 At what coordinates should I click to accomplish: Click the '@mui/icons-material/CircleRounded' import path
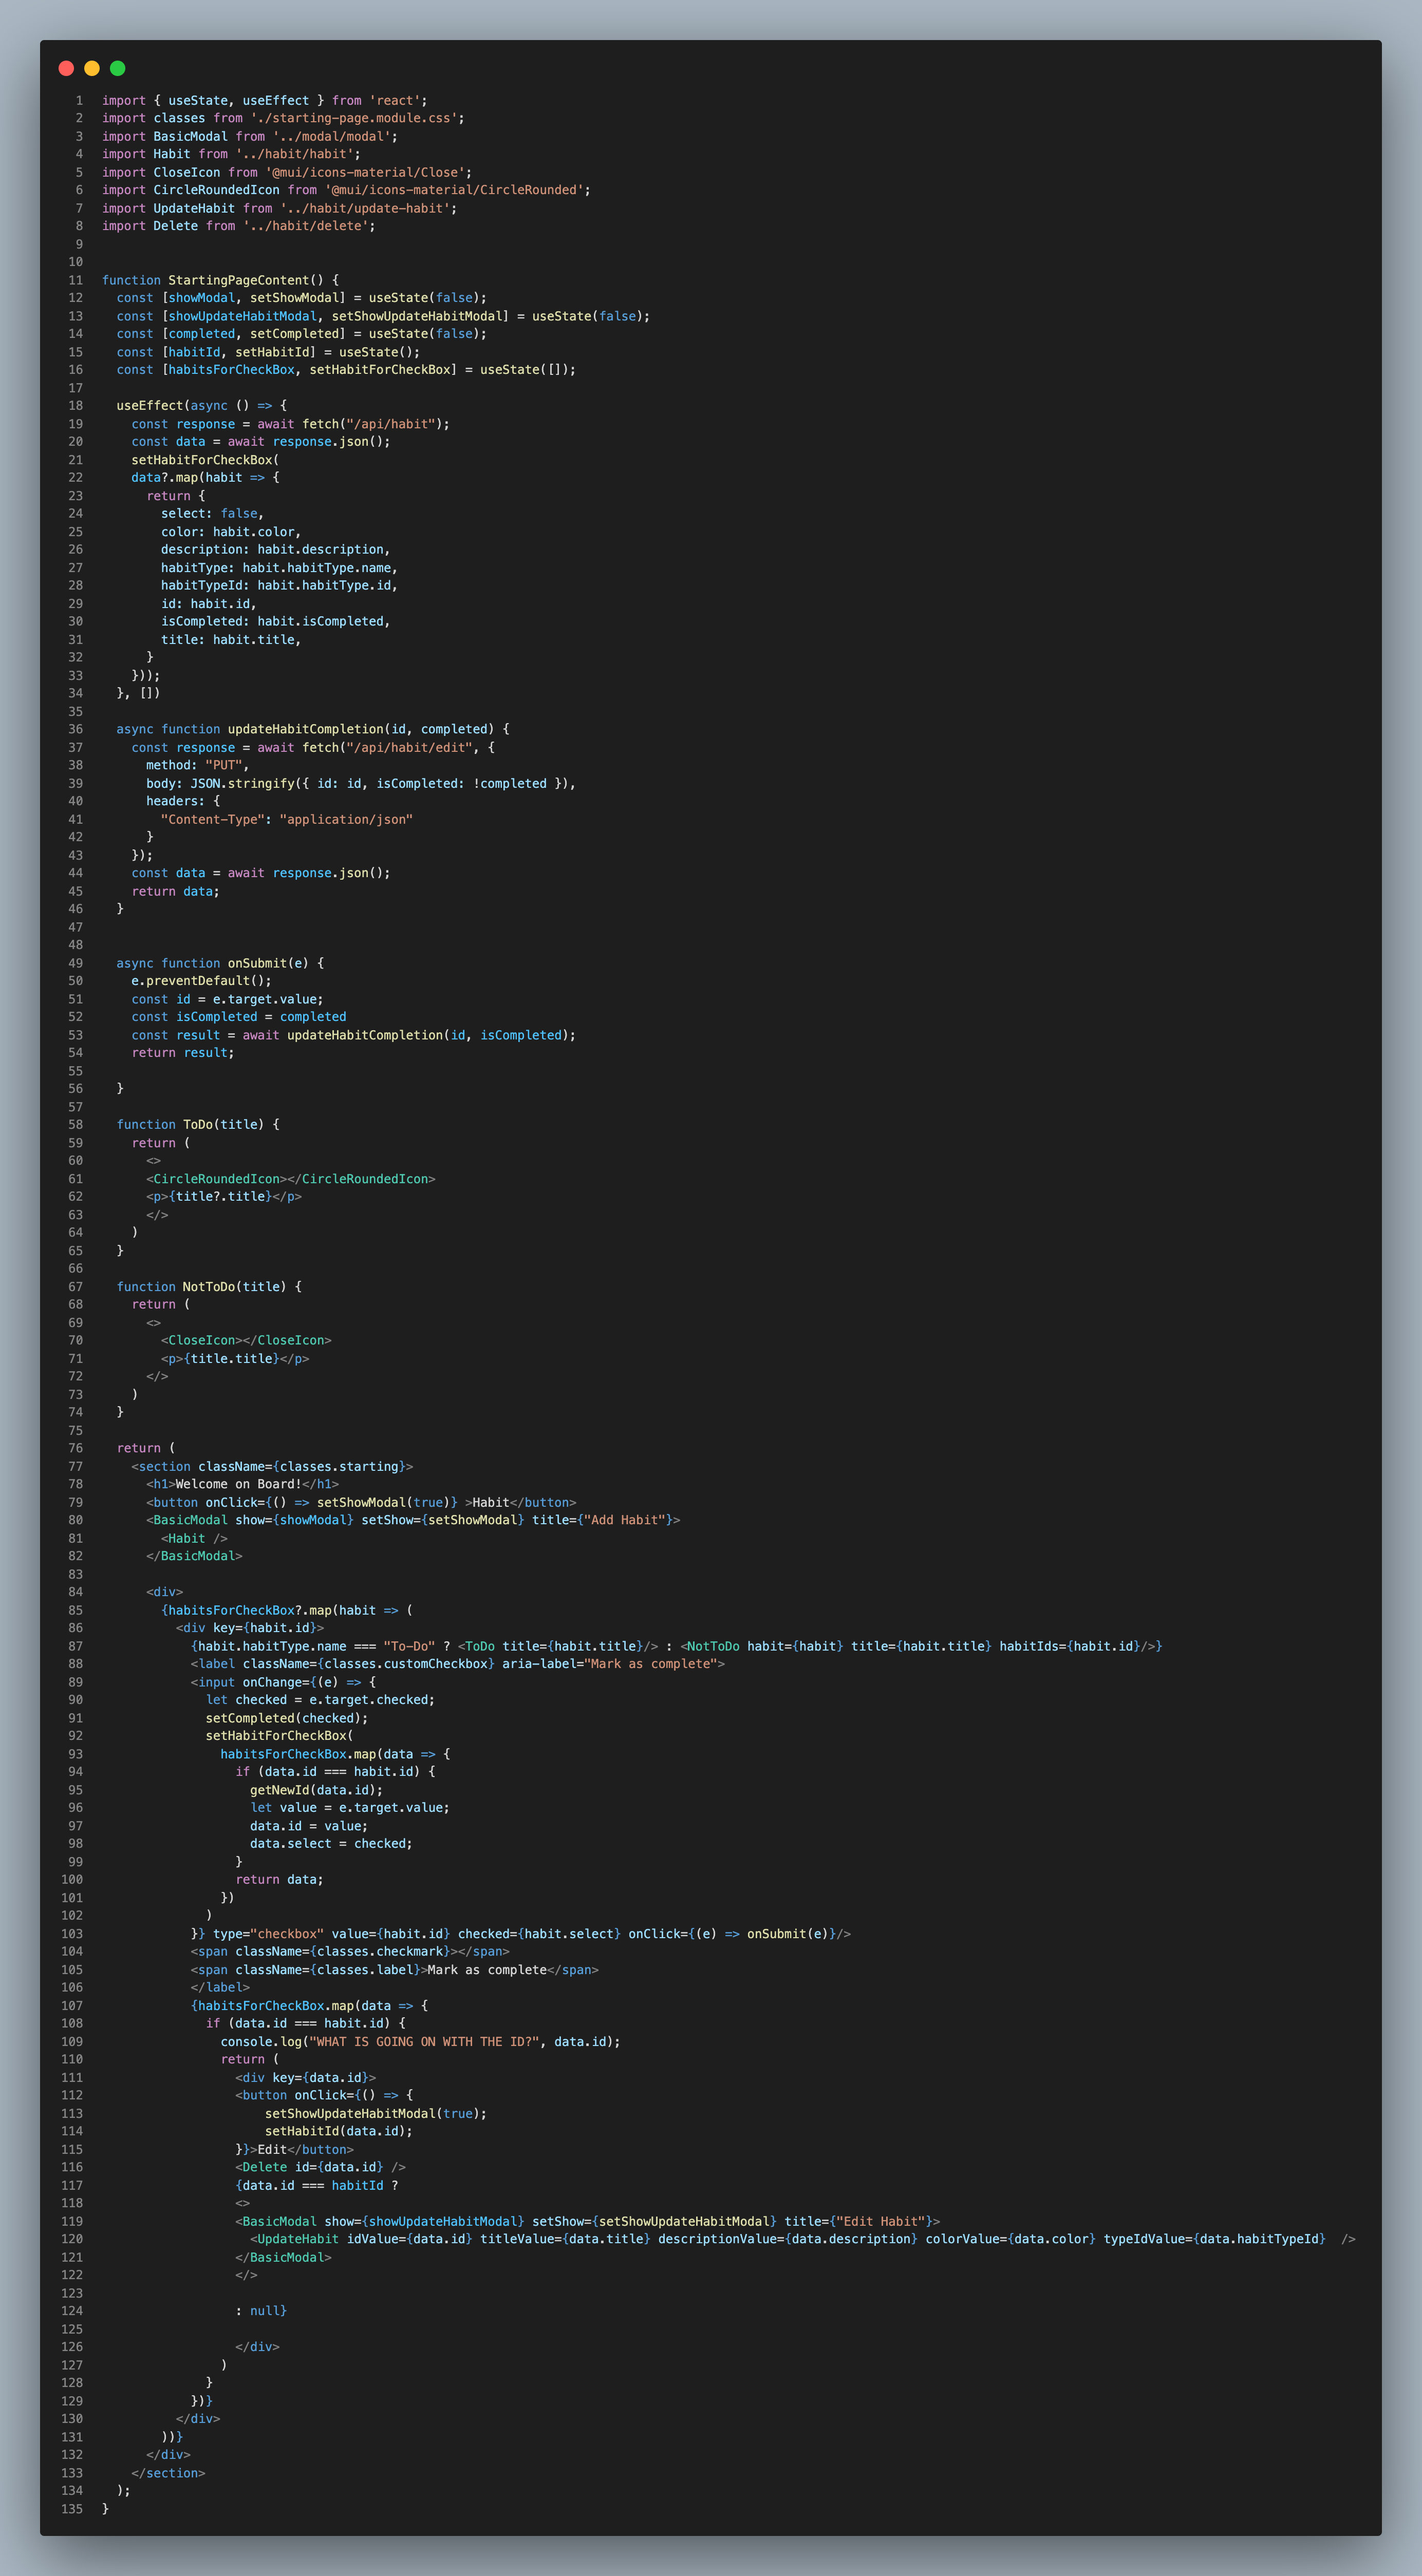[454, 191]
